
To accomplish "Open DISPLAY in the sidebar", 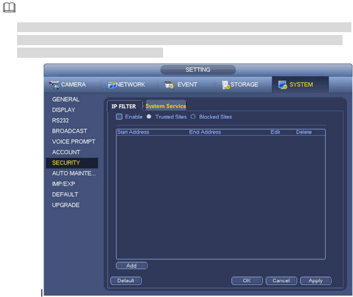I will 64,110.
